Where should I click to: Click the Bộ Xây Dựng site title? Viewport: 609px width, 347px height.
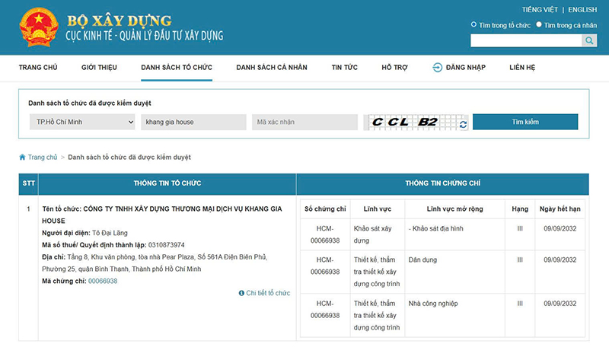120,21
